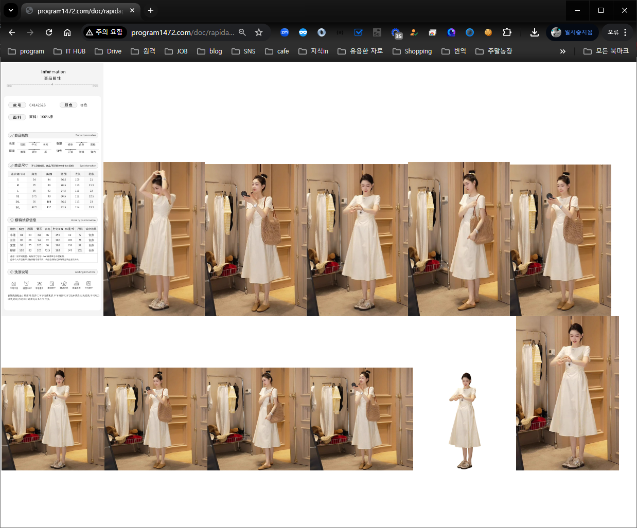Open the tab search dropdown arrow
637x528 pixels.
[x=10, y=10]
